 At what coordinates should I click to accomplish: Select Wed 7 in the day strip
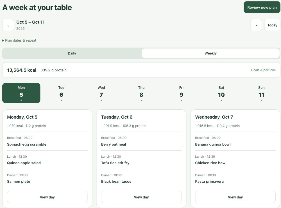(101, 93)
